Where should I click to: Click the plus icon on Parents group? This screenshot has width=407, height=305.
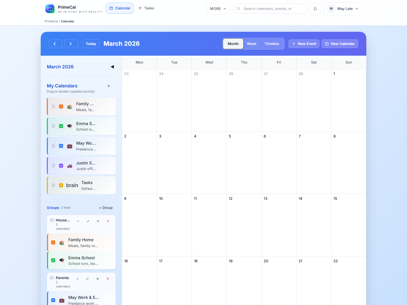[x=78, y=279]
